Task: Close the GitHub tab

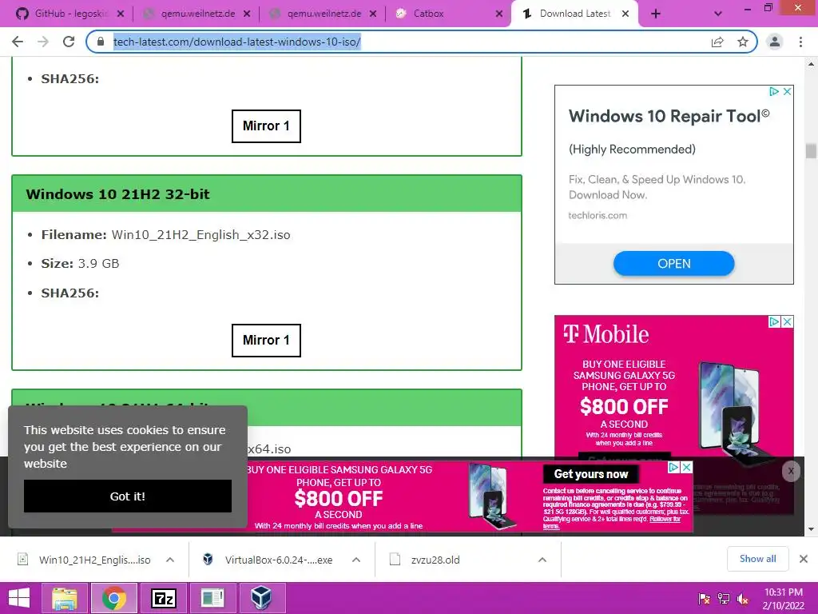Action: [x=121, y=14]
